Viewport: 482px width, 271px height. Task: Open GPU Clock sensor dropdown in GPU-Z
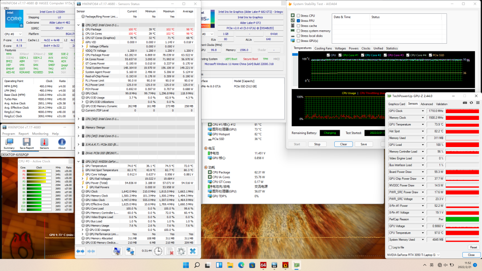tap(423, 111)
